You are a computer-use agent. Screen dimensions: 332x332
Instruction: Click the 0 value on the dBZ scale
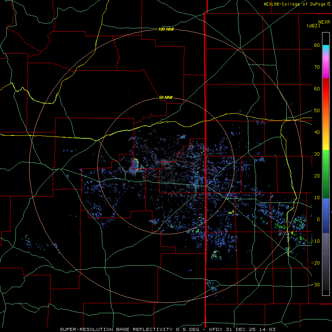[x=318, y=219]
